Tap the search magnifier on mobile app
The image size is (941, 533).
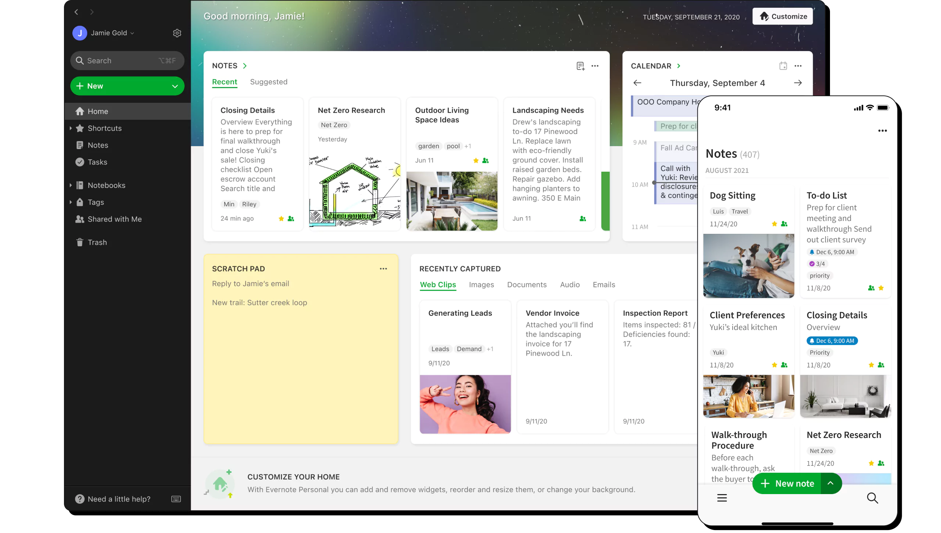point(872,498)
